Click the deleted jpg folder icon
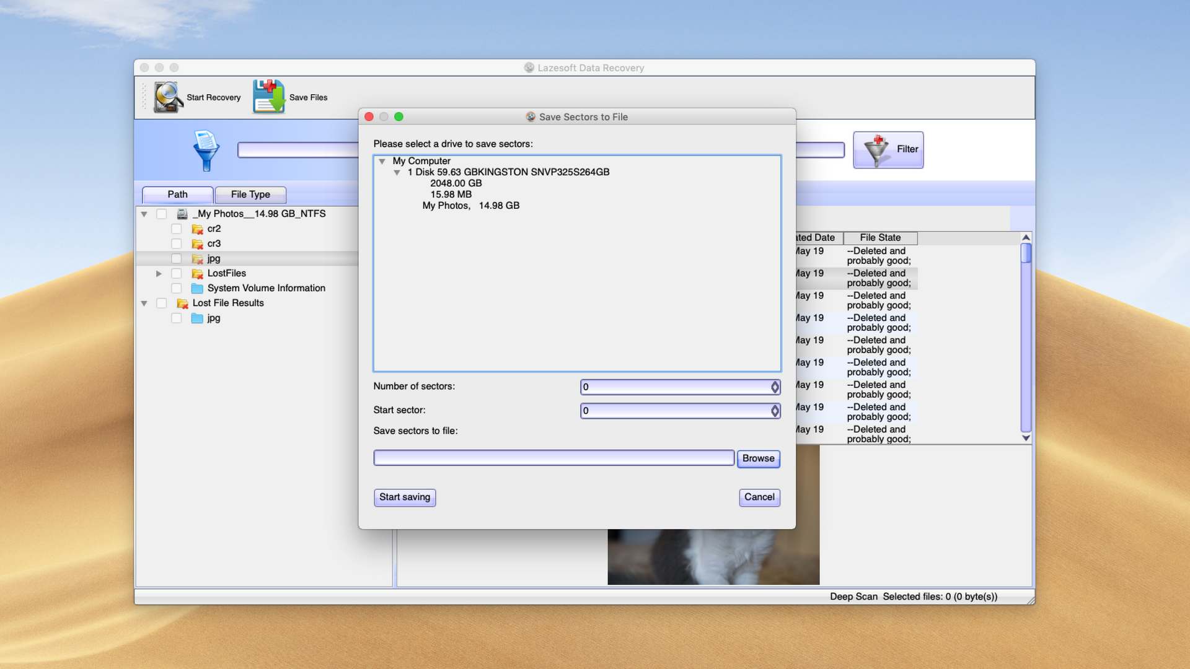The image size is (1190, 669). click(x=197, y=259)
